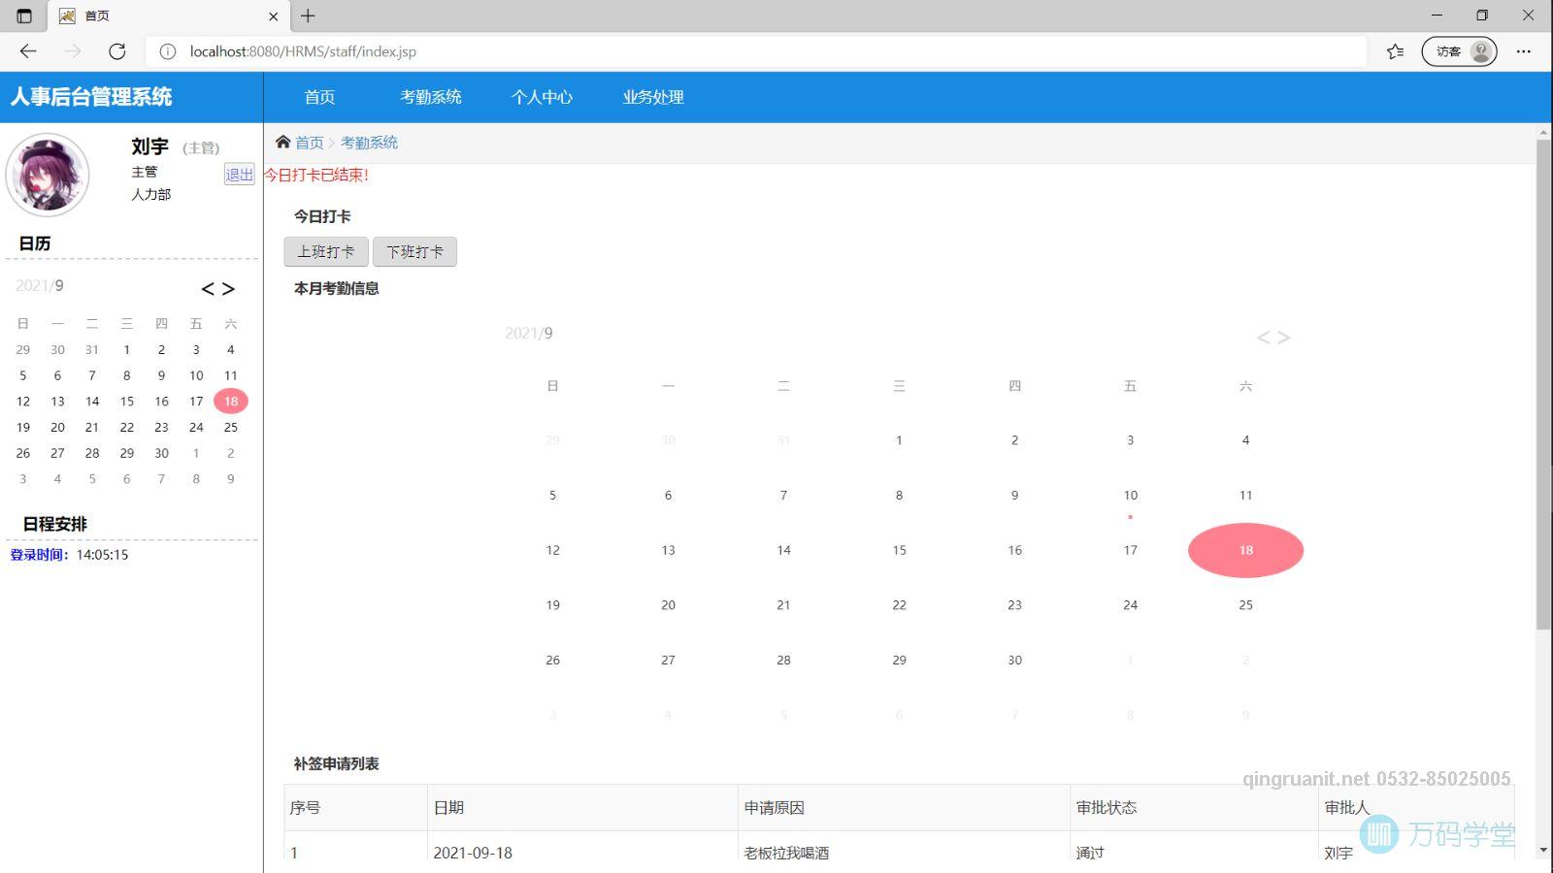
Task: Log out via the 退出 link
Action: click(239, 176)
